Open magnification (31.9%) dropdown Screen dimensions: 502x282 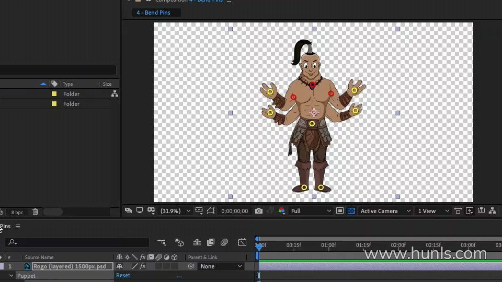(176, 211)
